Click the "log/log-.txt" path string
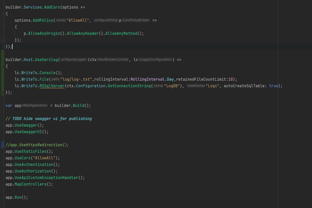The height and width of the screenshot is (208, 312). 77,79
